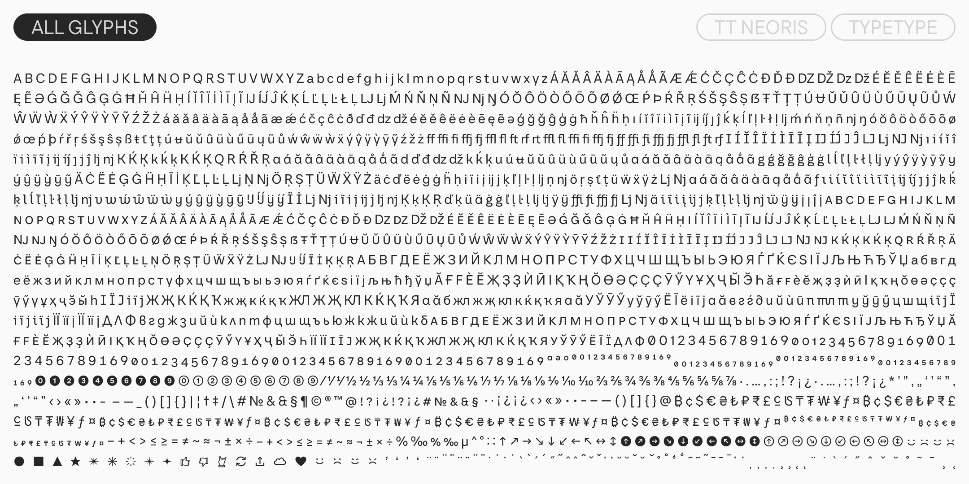Select the solid heart glyph
The width and height of the screenshot is (969, 484).
301,461
